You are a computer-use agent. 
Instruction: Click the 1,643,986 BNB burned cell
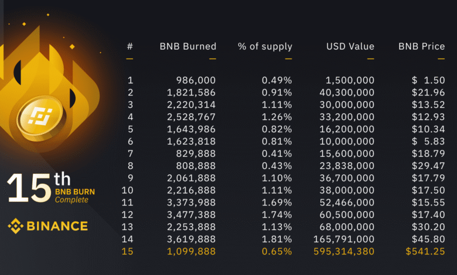click(191, 129)
